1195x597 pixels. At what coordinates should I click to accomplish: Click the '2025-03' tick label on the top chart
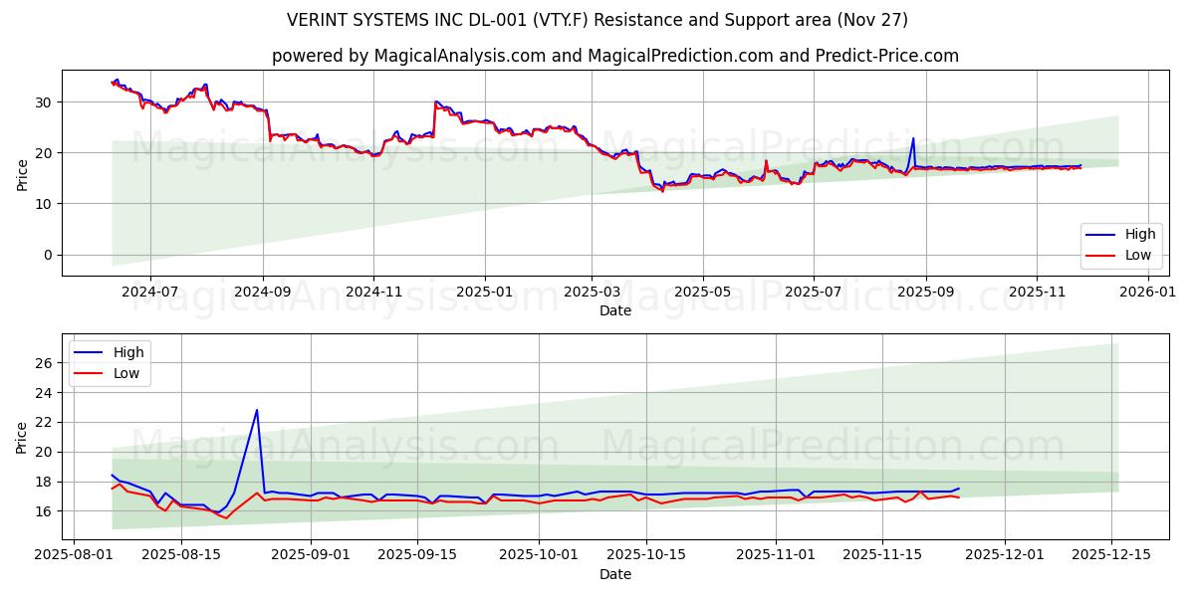pyautogui.click(x=592, y=292)
